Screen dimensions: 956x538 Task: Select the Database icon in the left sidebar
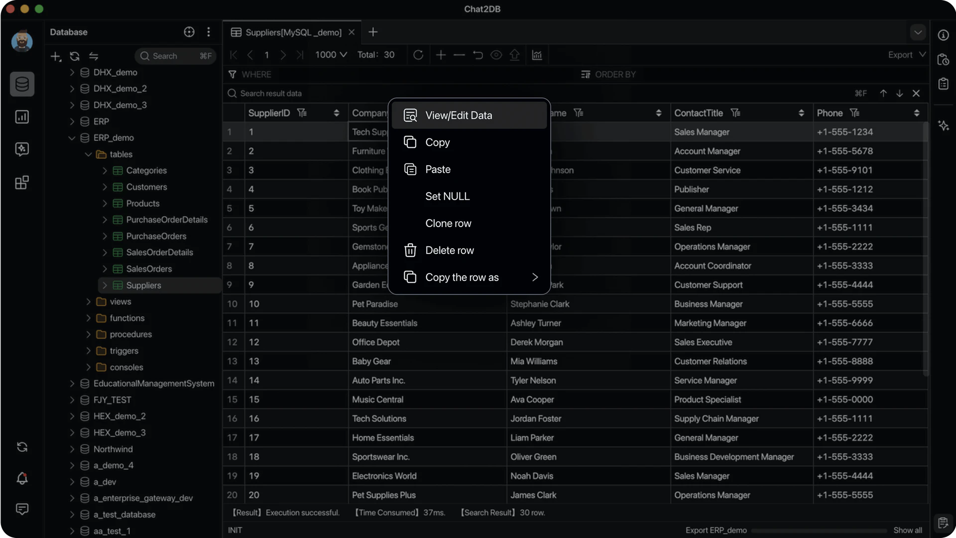click(x=22, y=84)
